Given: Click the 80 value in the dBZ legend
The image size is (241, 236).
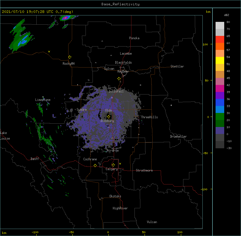Looking at the screenshot, I should click(228, 22).
